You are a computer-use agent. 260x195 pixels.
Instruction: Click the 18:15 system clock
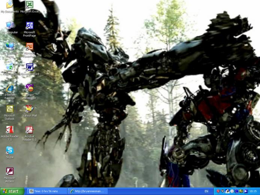pos(253,191)
